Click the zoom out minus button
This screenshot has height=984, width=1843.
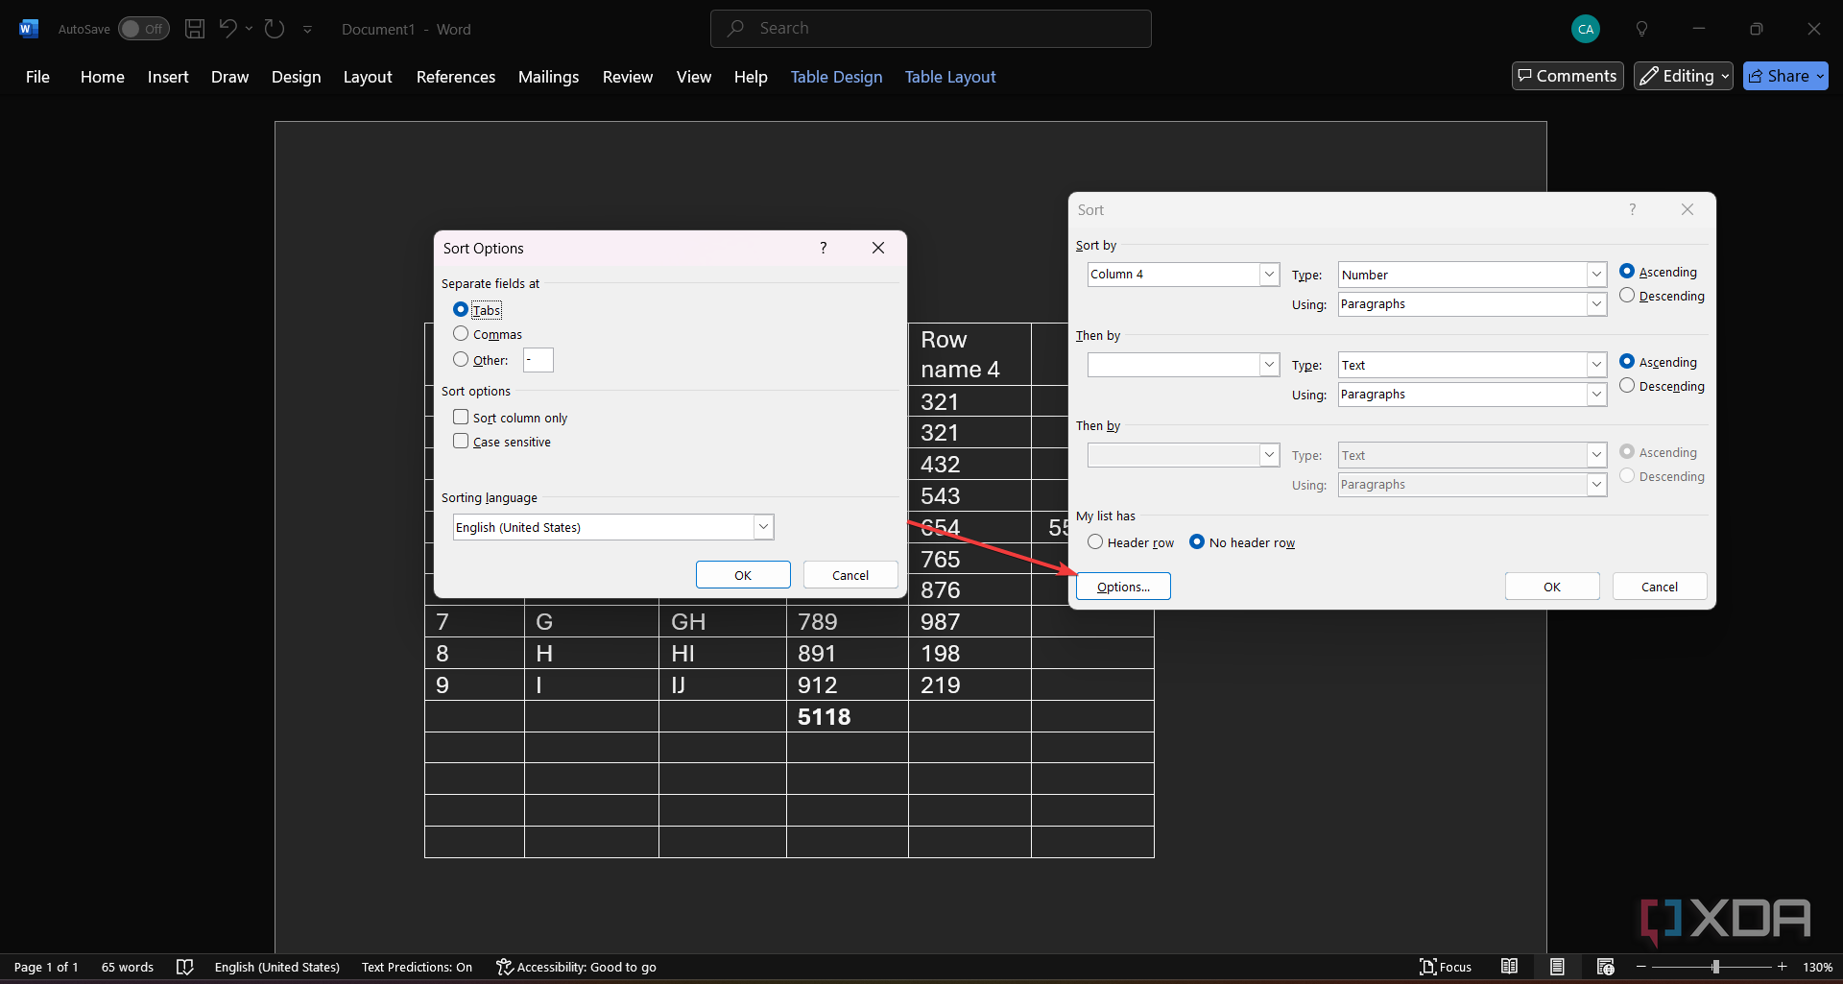[x=1641, y=967]
